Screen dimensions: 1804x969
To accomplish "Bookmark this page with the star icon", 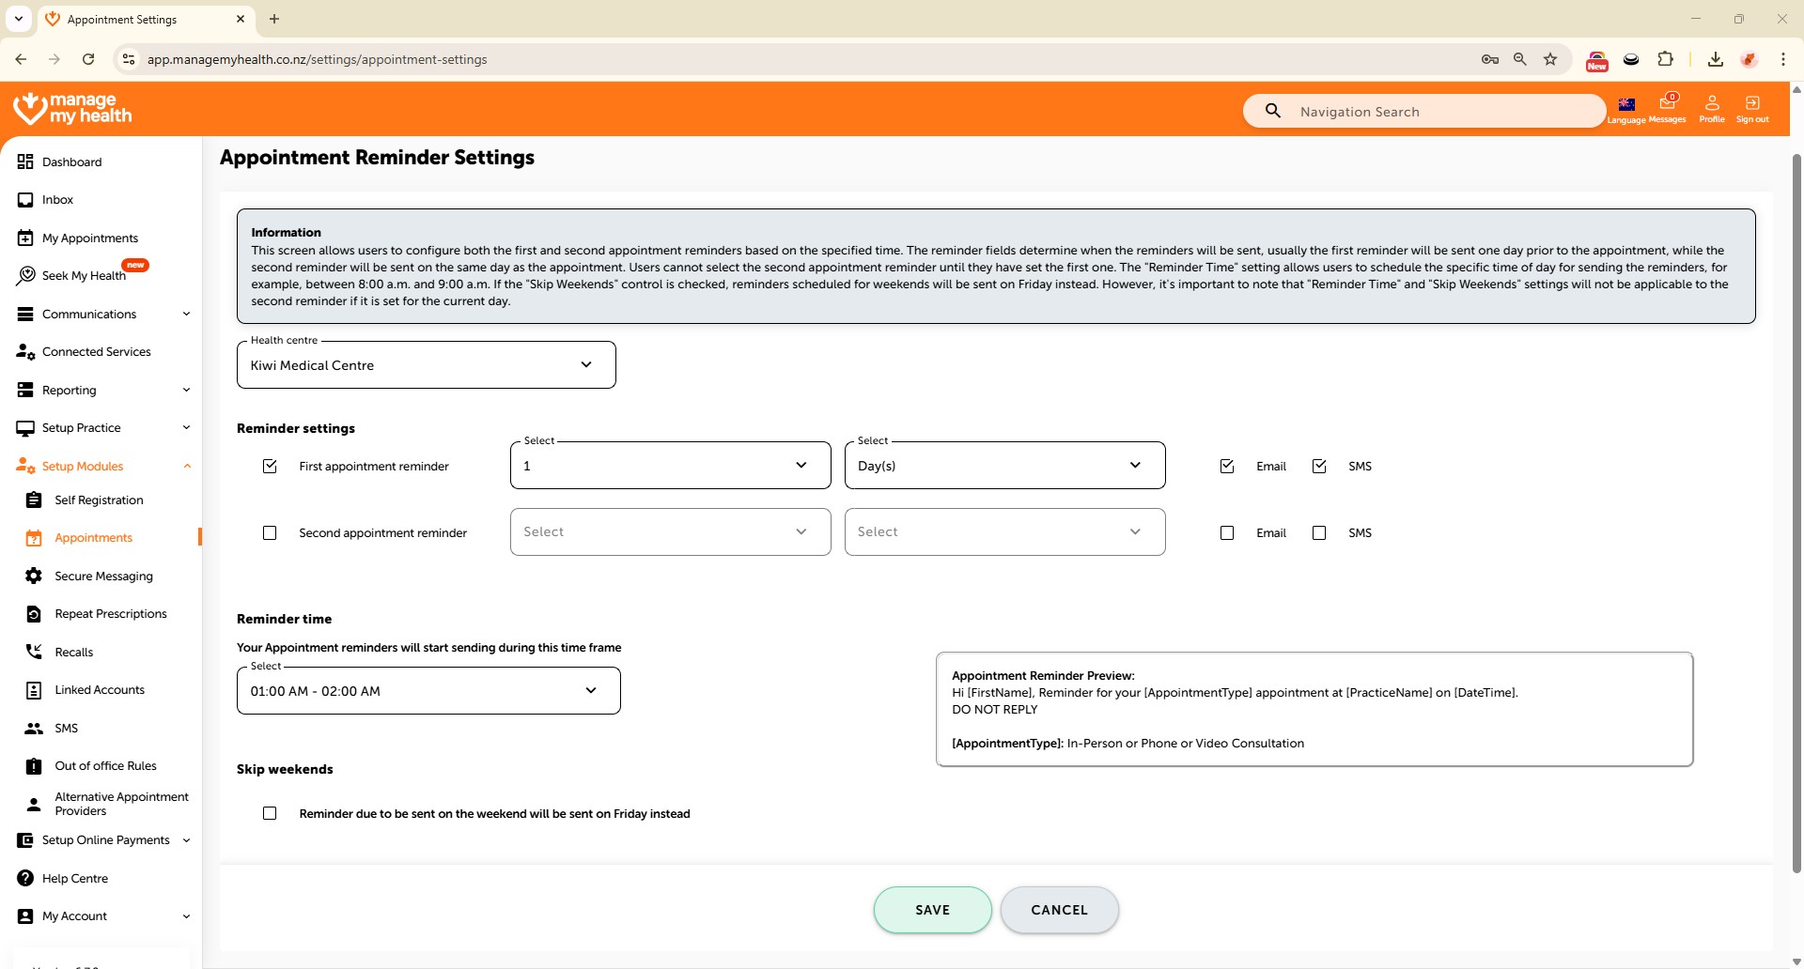I will [x=1550, y=59].
